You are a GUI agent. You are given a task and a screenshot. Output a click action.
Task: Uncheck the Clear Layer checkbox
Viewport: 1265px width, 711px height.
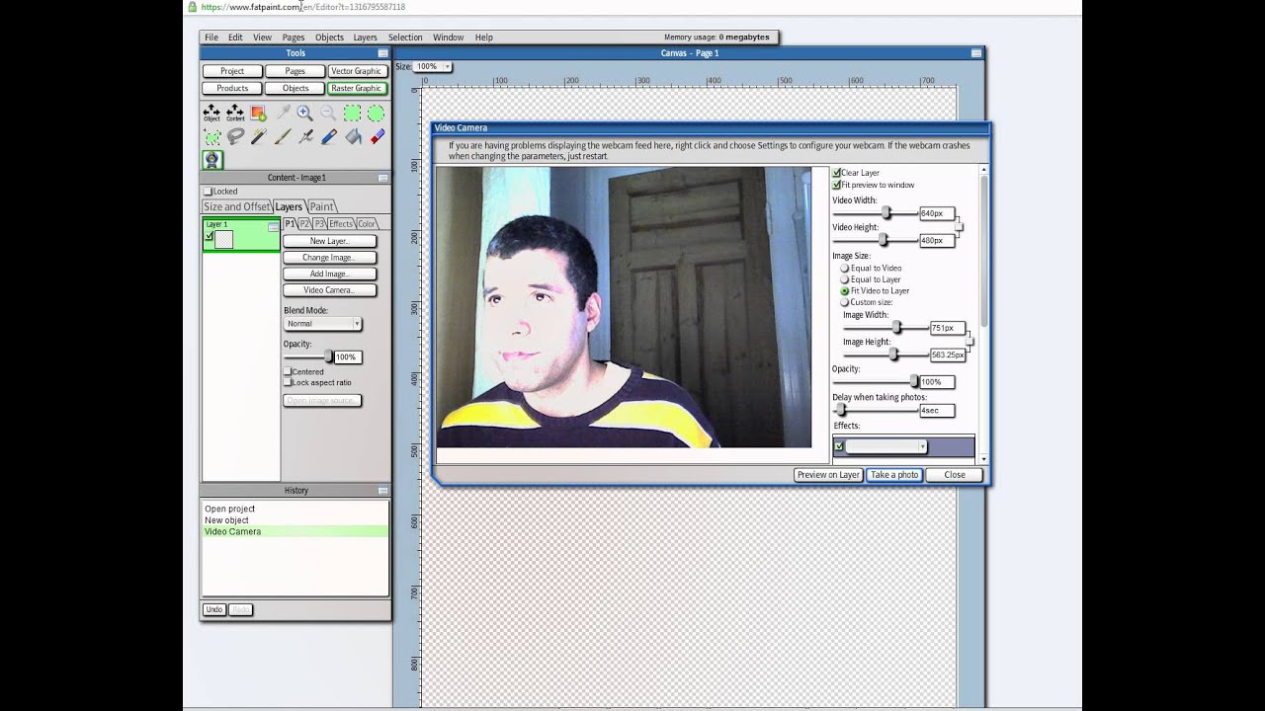[837, 173]
